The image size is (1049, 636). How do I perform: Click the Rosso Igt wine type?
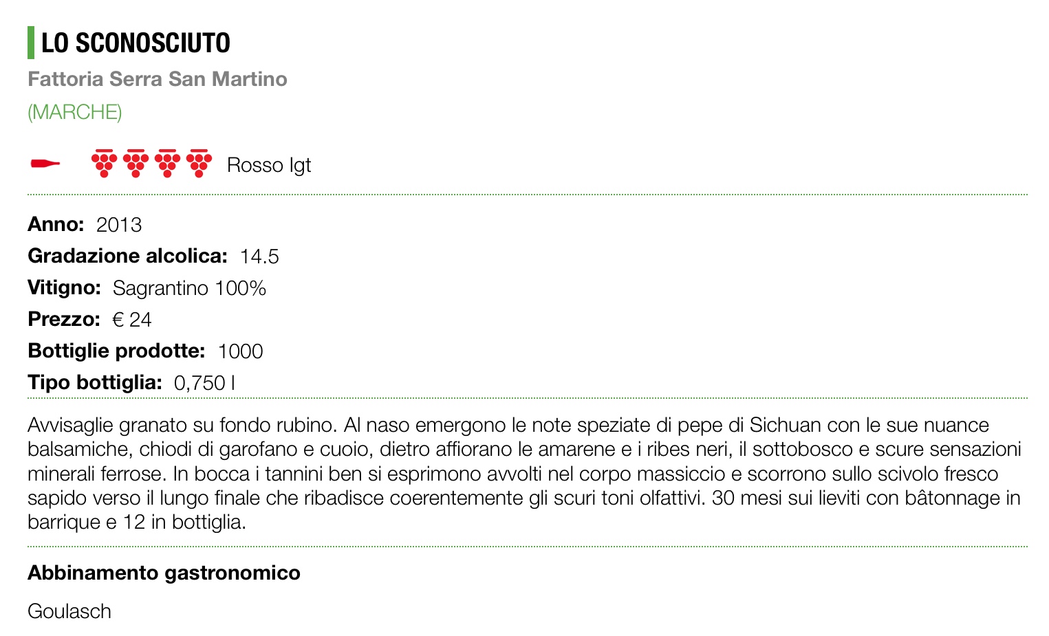[x=269, y=165]
